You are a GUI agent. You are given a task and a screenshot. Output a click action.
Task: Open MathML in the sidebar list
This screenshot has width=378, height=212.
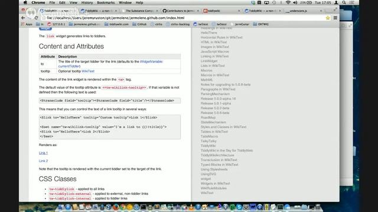click(x=207, y=80)
